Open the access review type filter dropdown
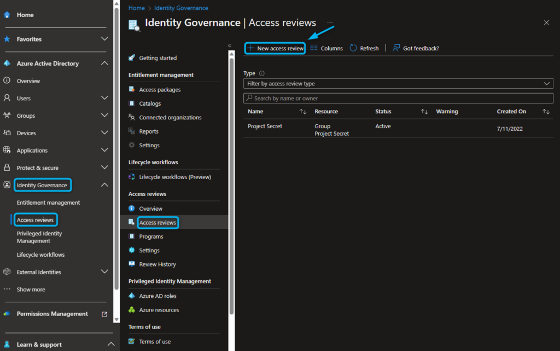 click(398, 84)
